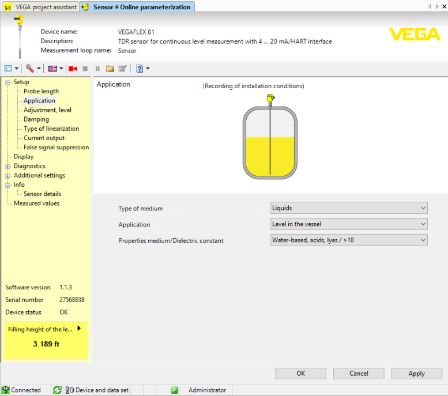Click the green sync arrows status icon
Screen dimensions: 448x396
click(x=57, y=390)
